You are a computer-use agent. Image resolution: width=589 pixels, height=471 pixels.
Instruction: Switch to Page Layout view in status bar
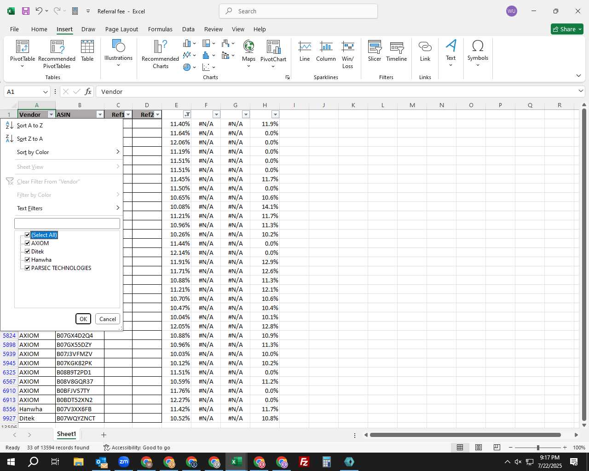pyautogui.click(x=479, y=448)
